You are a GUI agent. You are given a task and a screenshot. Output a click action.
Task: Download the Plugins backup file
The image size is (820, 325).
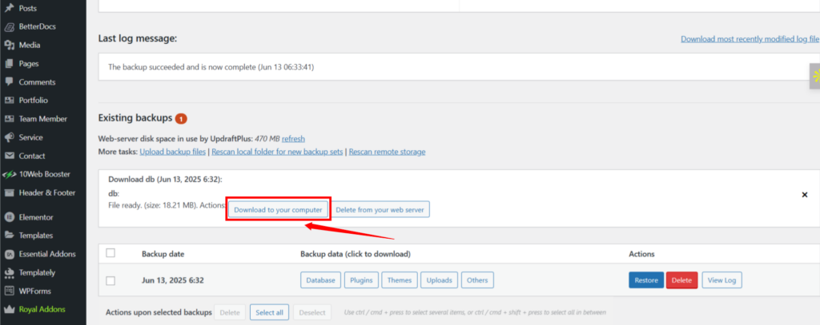[361, 280]
